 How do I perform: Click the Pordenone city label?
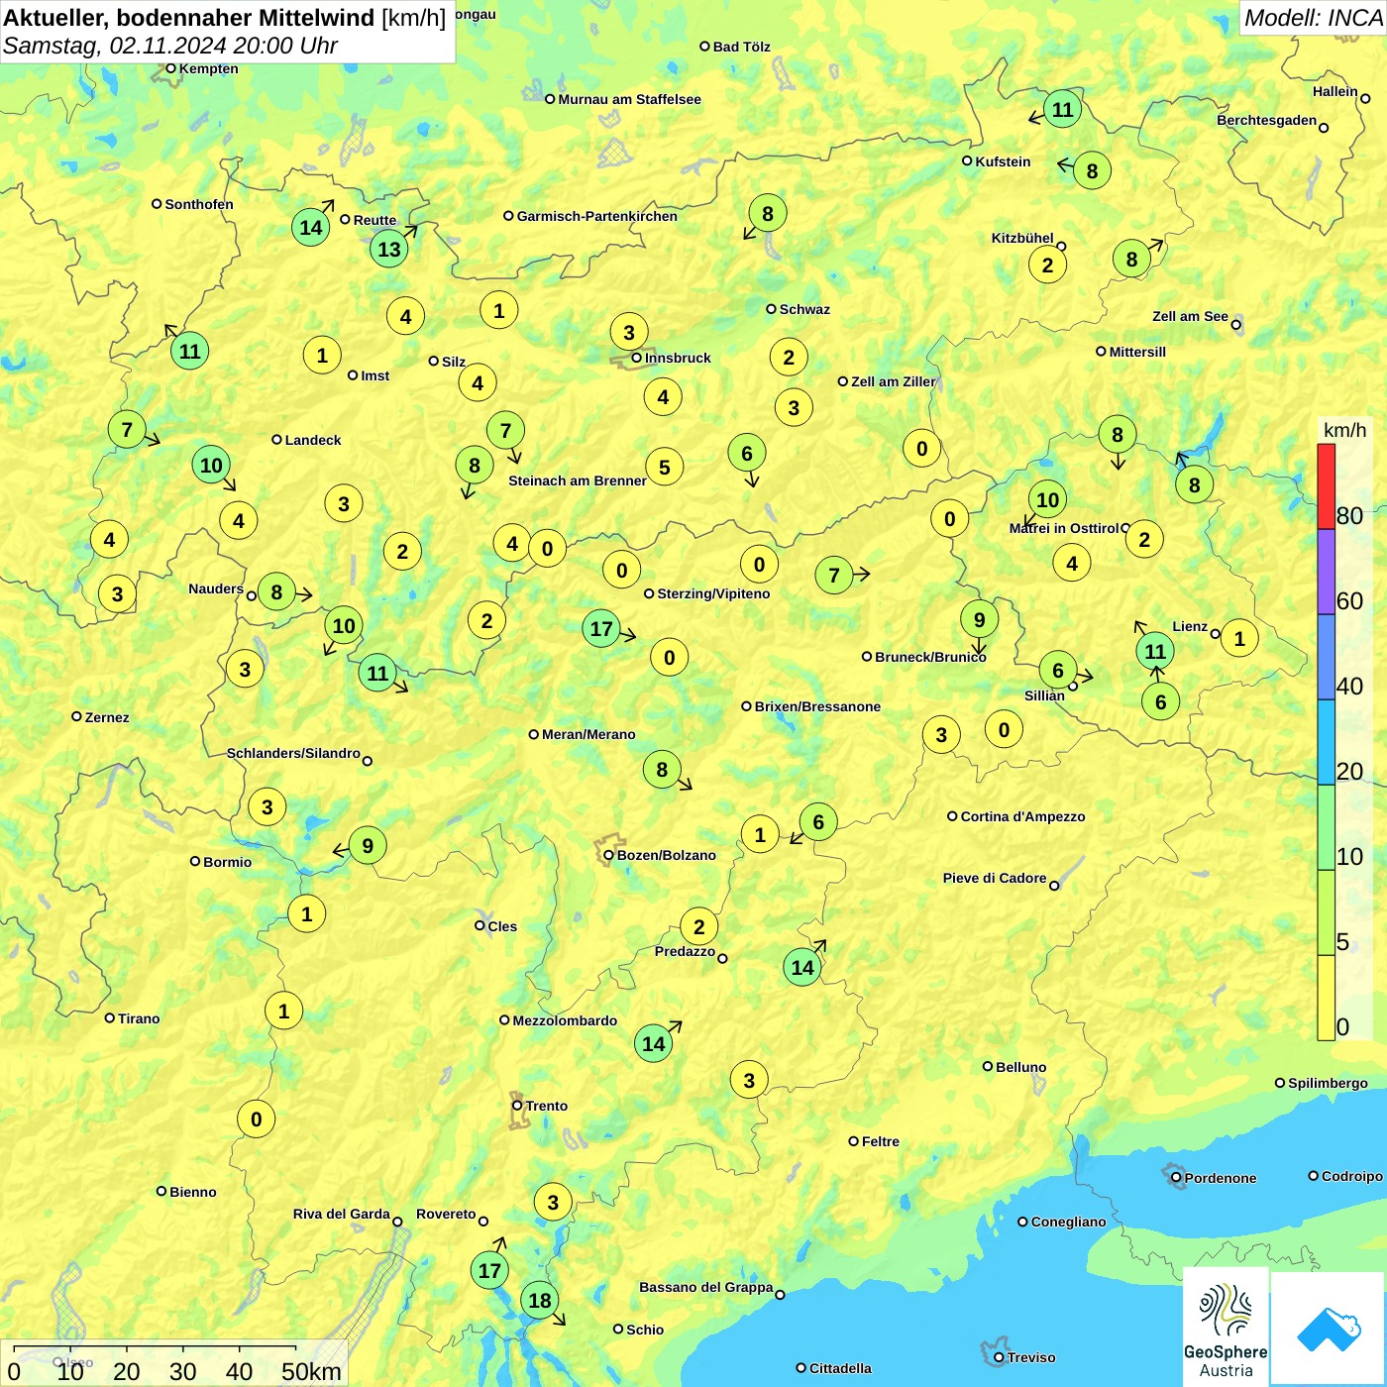click(1221, 1178)
